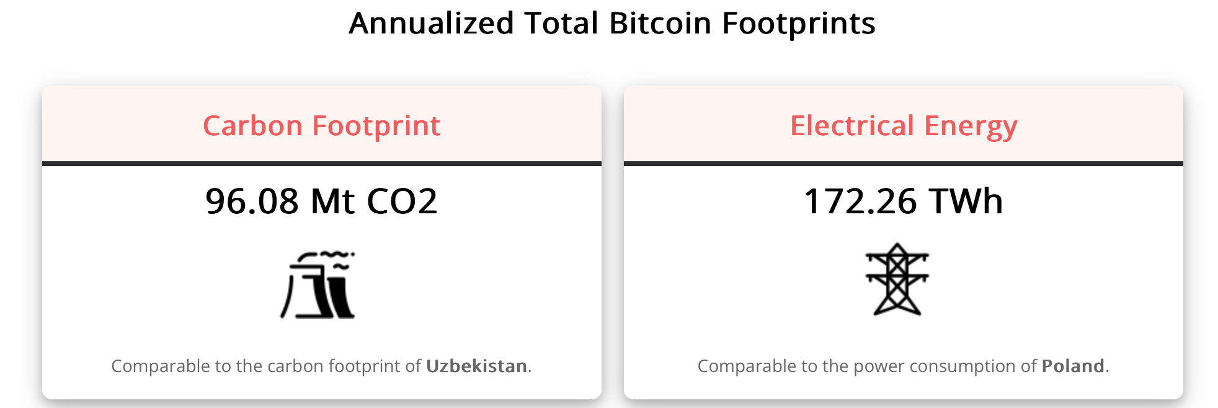The width and height of the screenshot is (1218, 408).
Task: Click the CO2 unit label
Action: tap(402, 201)
